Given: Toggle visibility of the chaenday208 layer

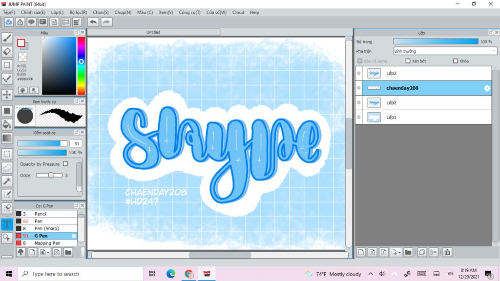Looking at the screenshot, I should tap(359, 88).
